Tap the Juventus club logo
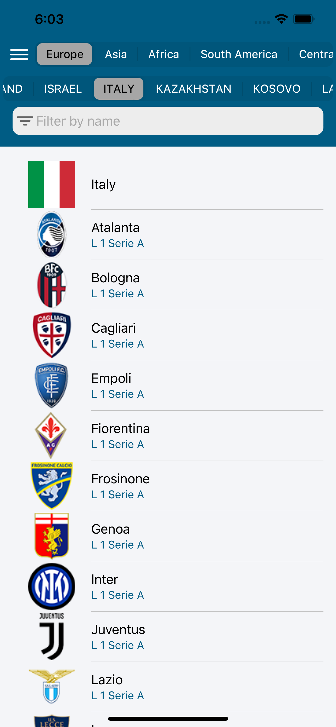Viewport: 336px width, 727px height. [52, 636]
